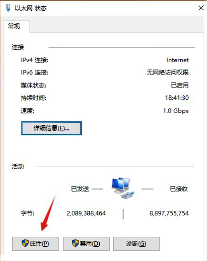This screenshot has height=261, width=207.
Task: Select the 常规 tab
Action: click(x=14, y=26)
